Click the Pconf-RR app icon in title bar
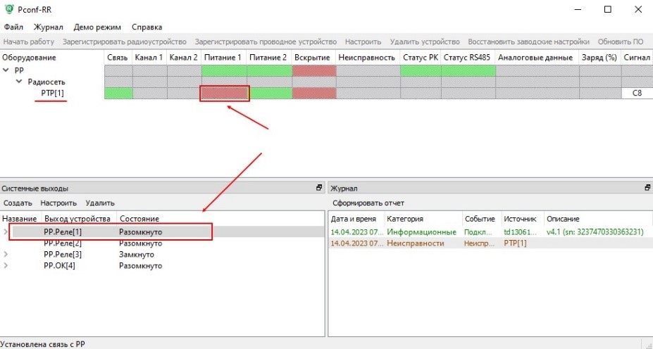The image size is (653, 349). pos(8,10)
